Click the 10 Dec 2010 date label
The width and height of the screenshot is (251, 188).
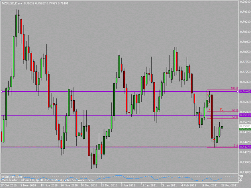(89, 186)
